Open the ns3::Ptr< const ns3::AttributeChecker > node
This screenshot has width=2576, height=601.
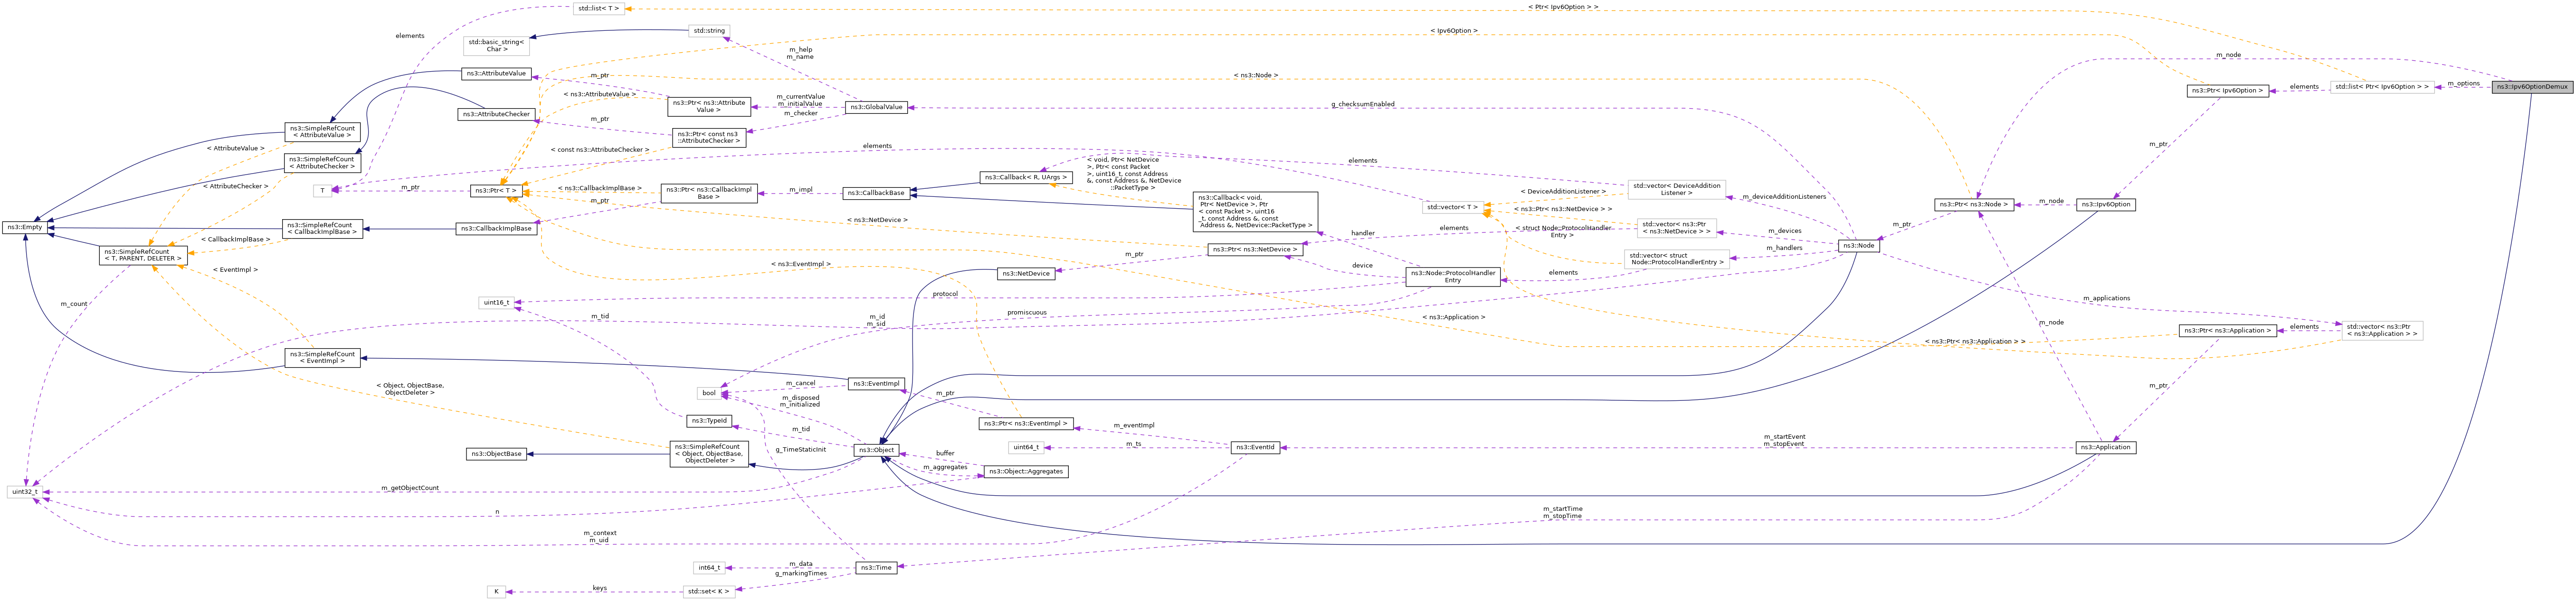coord(709,137)
